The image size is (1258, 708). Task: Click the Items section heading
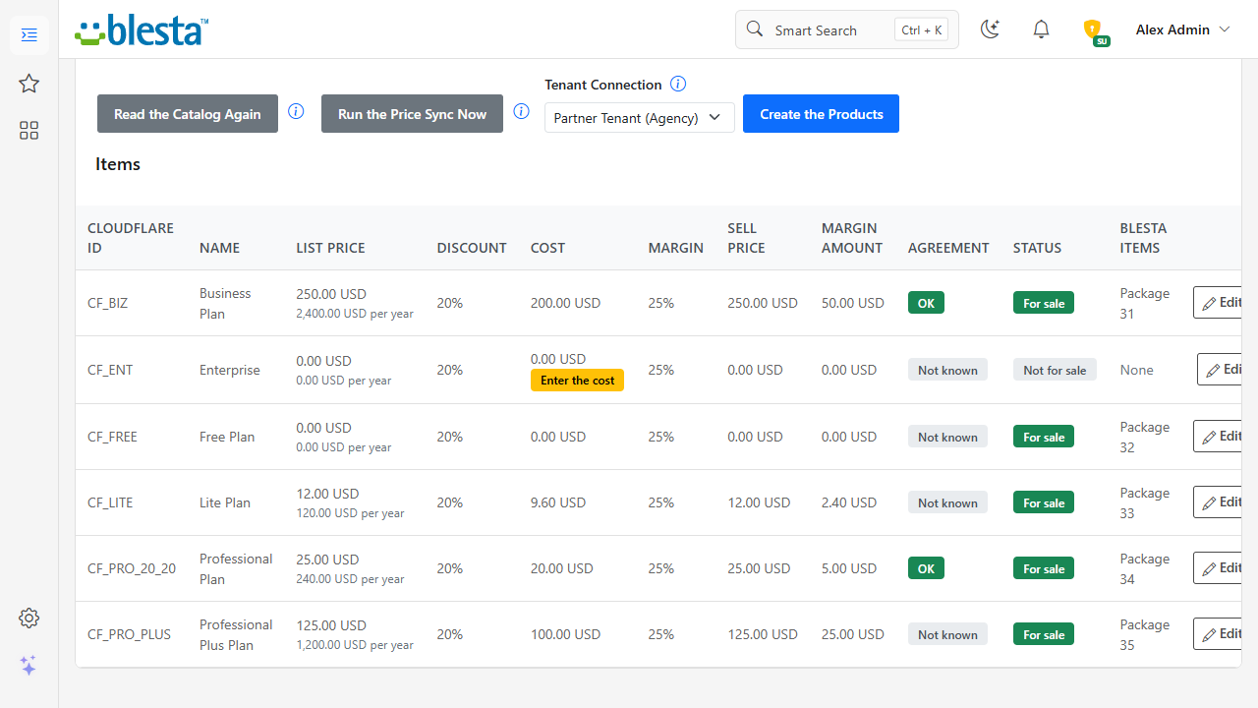118,164
